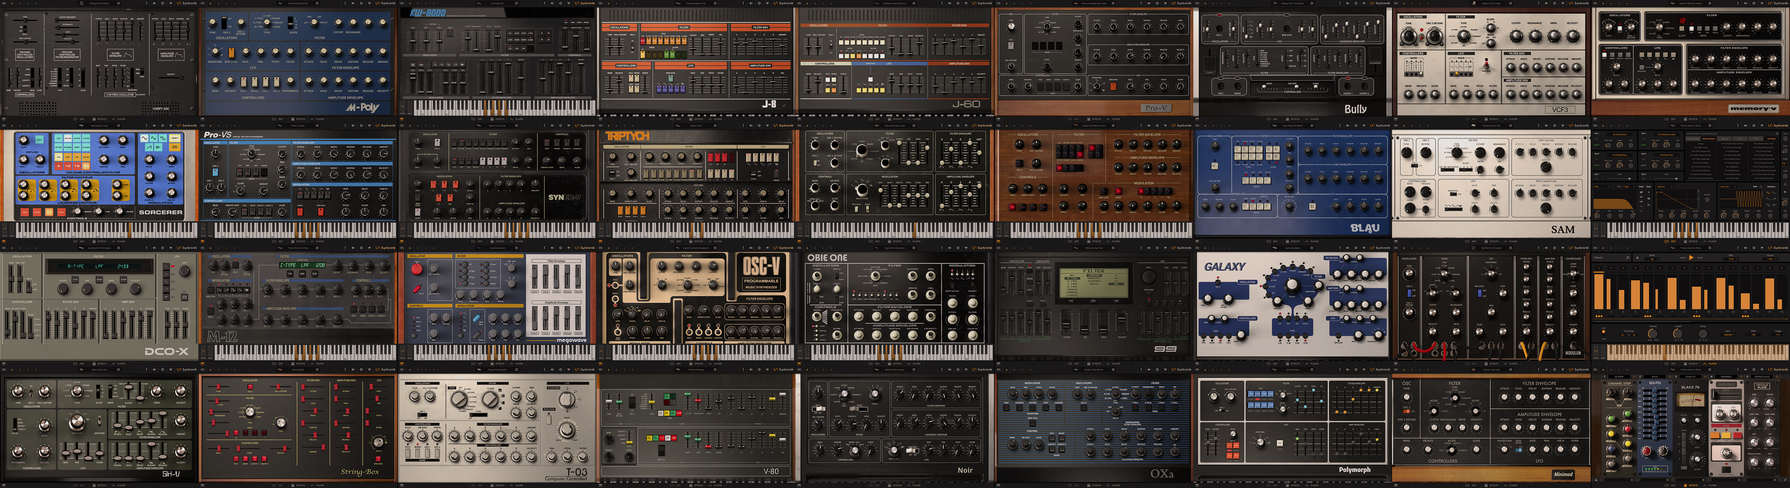
Task: Click the lock icon in the effects rack
Action: pos(1596,480)
